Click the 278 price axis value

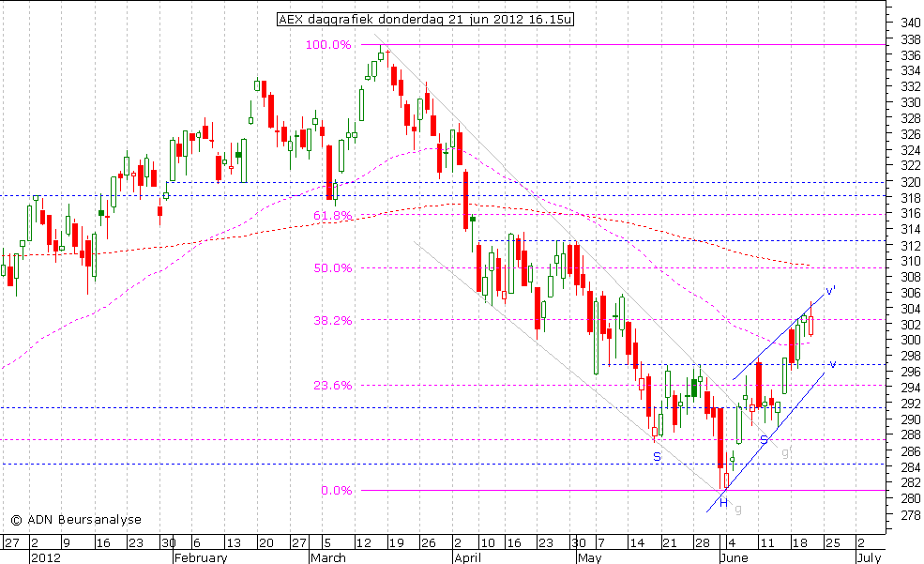pos(911,515)
